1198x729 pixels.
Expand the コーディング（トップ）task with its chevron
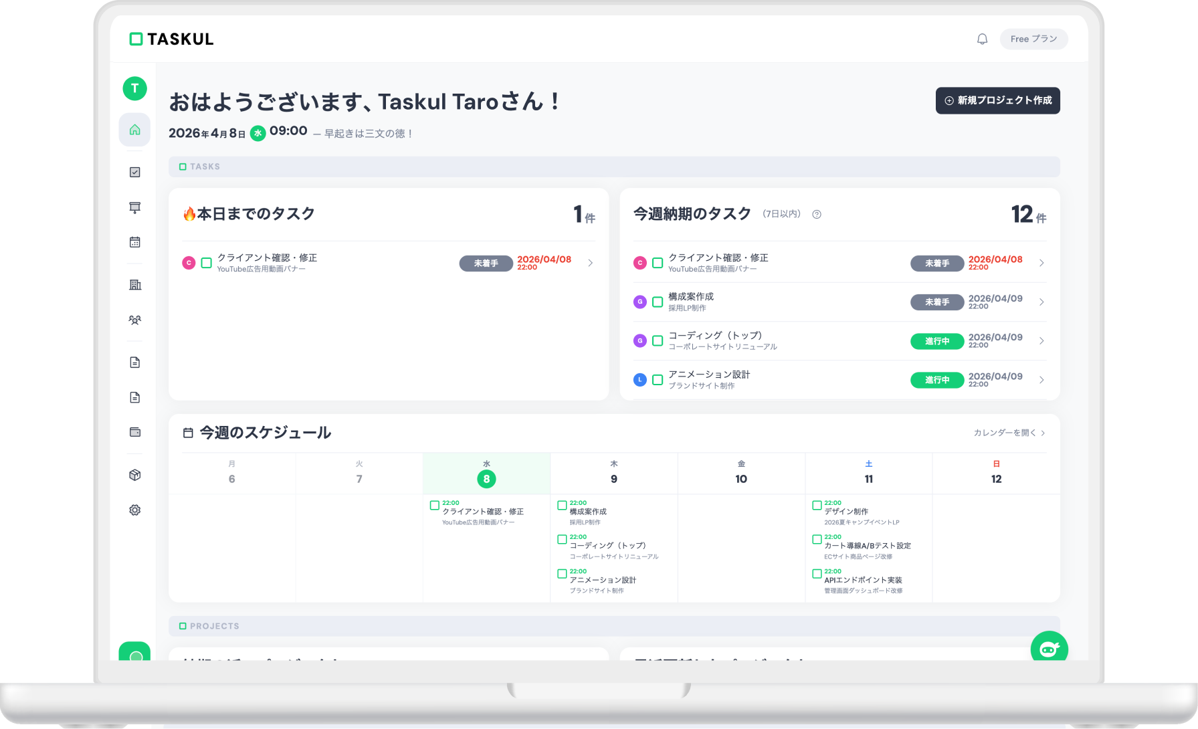(1041, 340)
